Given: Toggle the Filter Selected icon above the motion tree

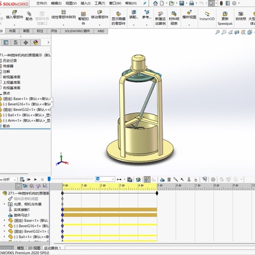Looking at the screenshot, I should pyautogui.click(x=38, y=186).
